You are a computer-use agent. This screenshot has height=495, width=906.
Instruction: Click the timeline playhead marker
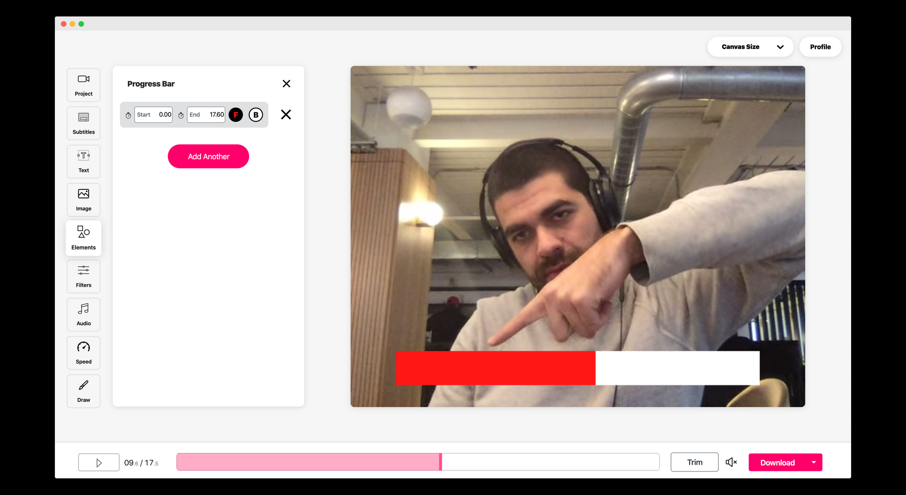[x=440, y=462]
